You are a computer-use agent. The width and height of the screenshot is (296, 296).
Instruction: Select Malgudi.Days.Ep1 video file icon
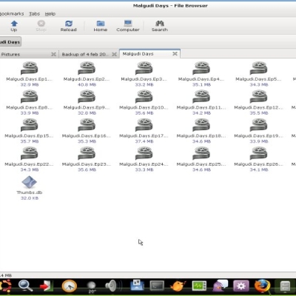[x=30, y=68]
